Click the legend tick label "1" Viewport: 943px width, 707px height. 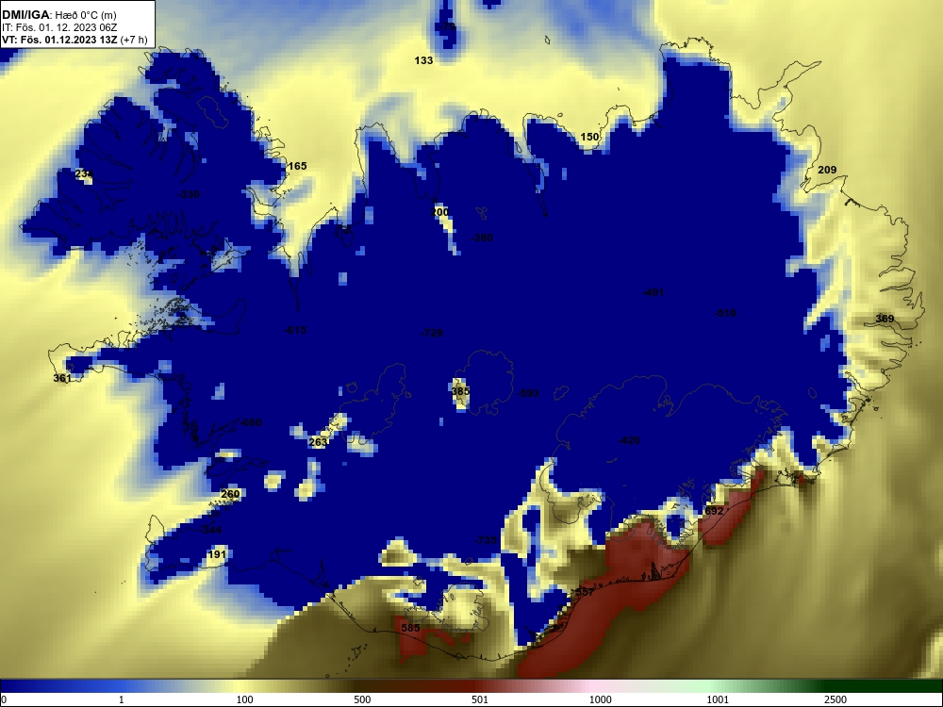[x=122, y=699]
